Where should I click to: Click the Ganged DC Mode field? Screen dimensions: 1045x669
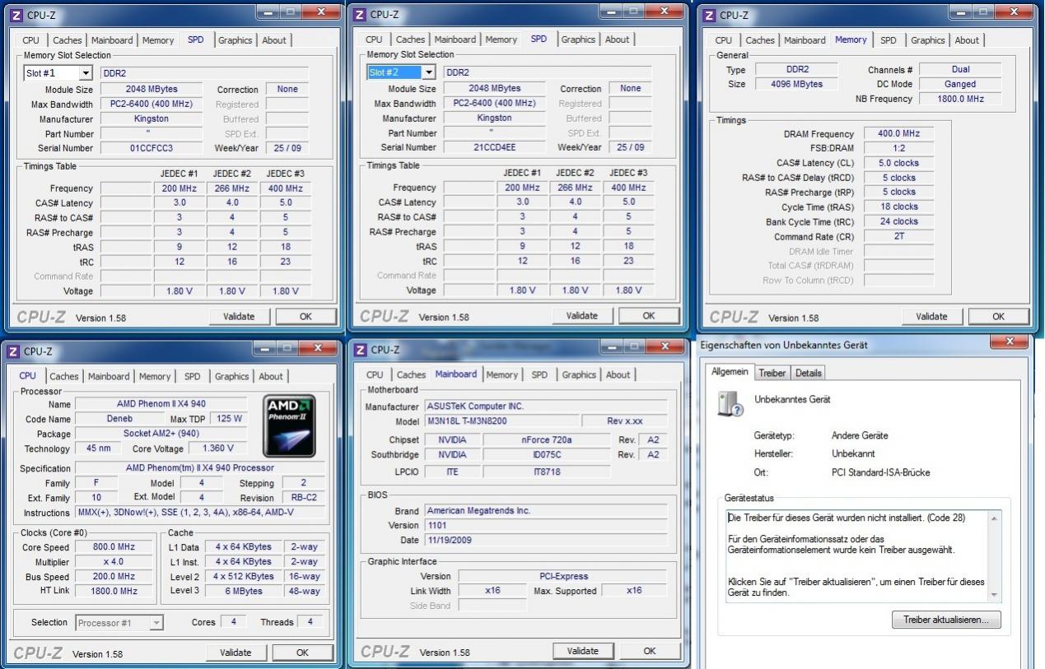pyautogui.click(x=960, y=84)
